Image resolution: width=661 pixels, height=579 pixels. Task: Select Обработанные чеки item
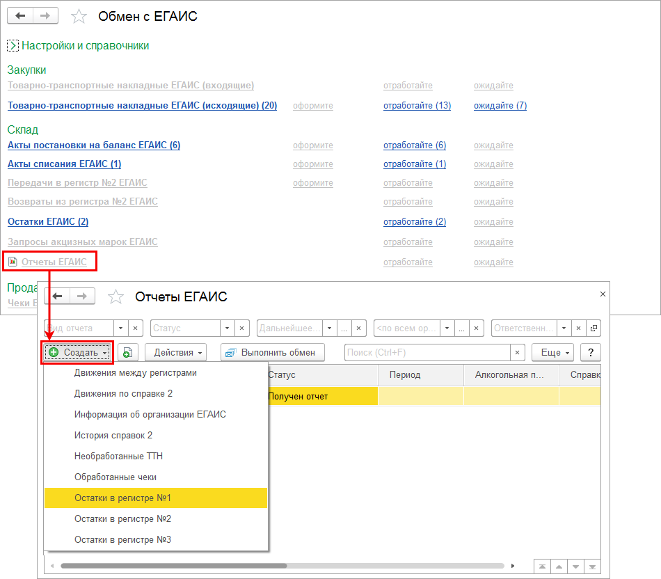pos(156,477)
